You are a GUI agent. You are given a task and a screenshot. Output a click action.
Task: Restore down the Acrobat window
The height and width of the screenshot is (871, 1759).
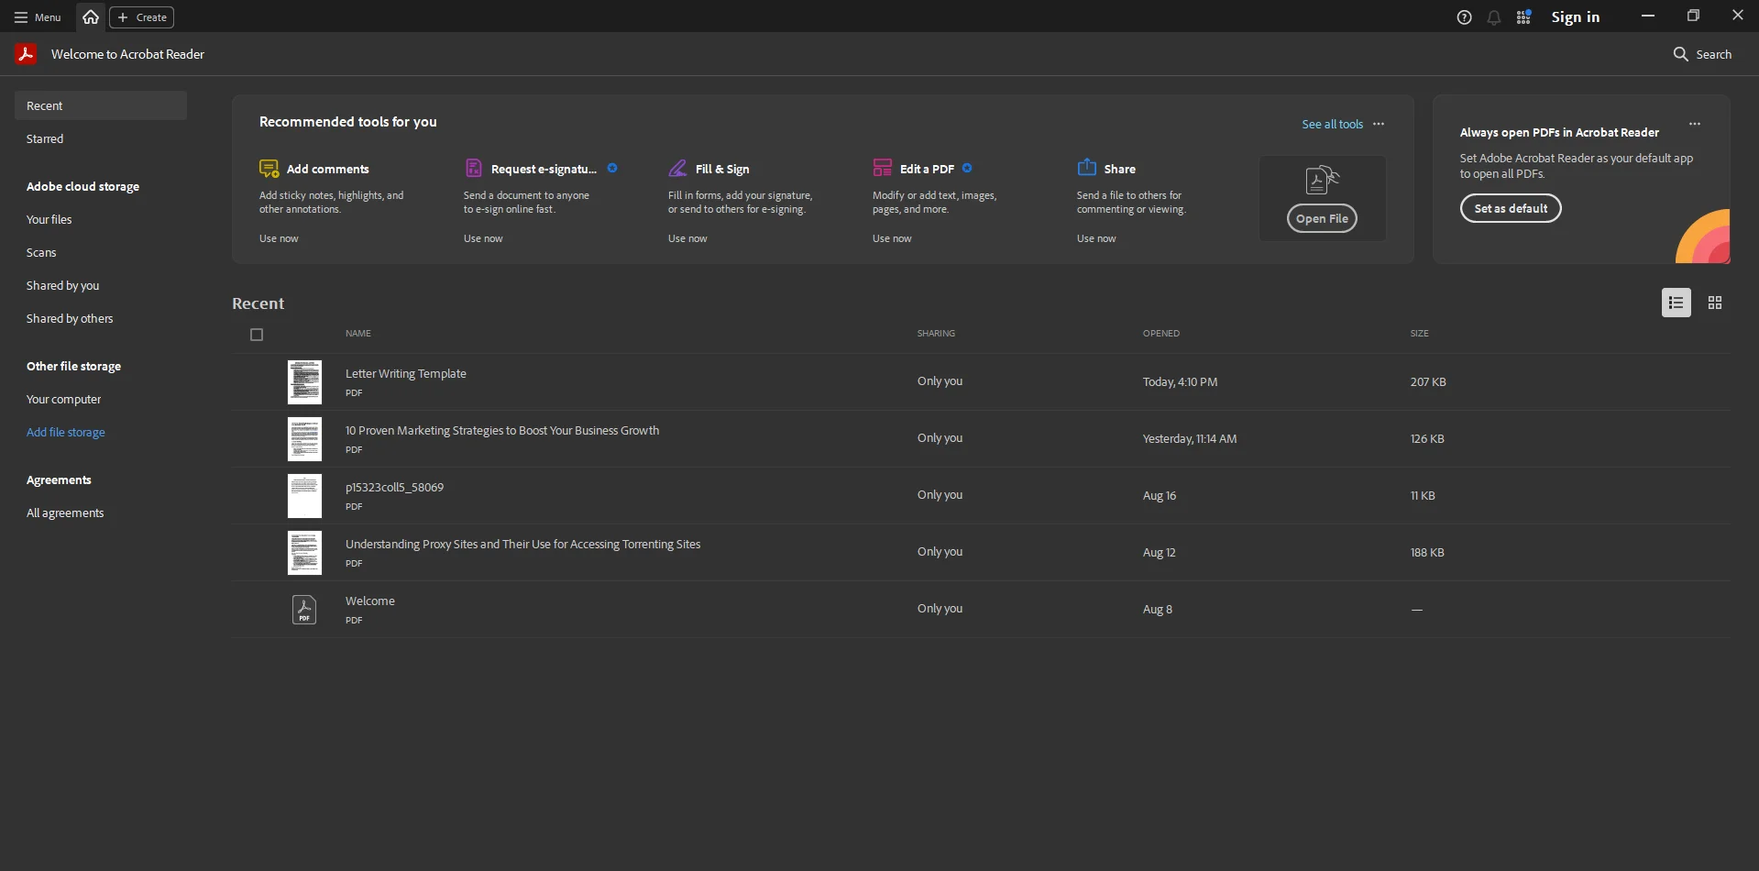tap(1693, 16)
